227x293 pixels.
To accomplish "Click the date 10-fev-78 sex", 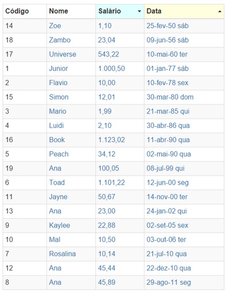I will click(167, 83).
